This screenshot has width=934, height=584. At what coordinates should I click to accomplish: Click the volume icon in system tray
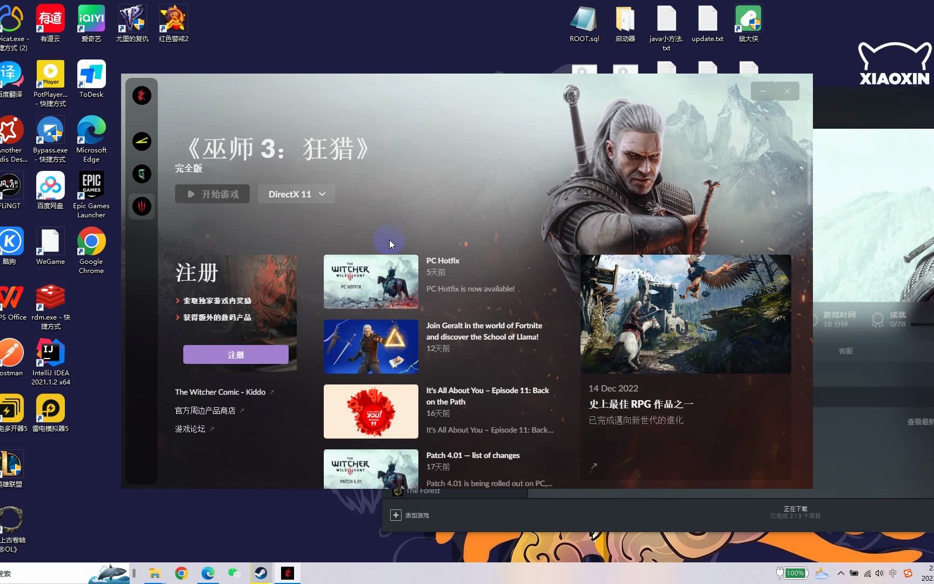879,573
